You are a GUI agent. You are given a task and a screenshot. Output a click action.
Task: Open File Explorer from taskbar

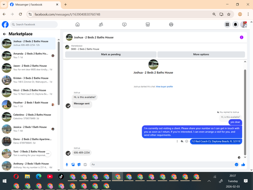(27, 176)
